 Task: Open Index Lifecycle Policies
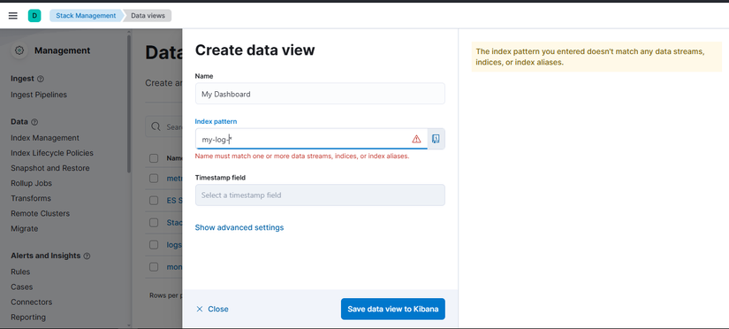pyautogui.click(x=52, y=153)
